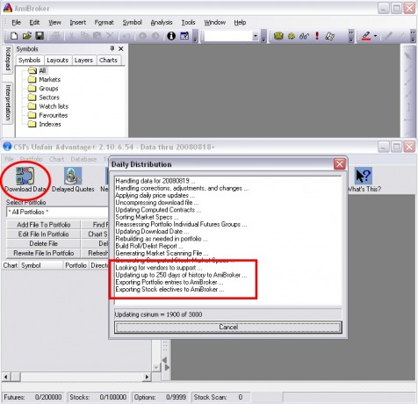Click the red exclamation mark icon
Image resolution: width=418 pixels, height=404 pixels.
pos(317,36)
